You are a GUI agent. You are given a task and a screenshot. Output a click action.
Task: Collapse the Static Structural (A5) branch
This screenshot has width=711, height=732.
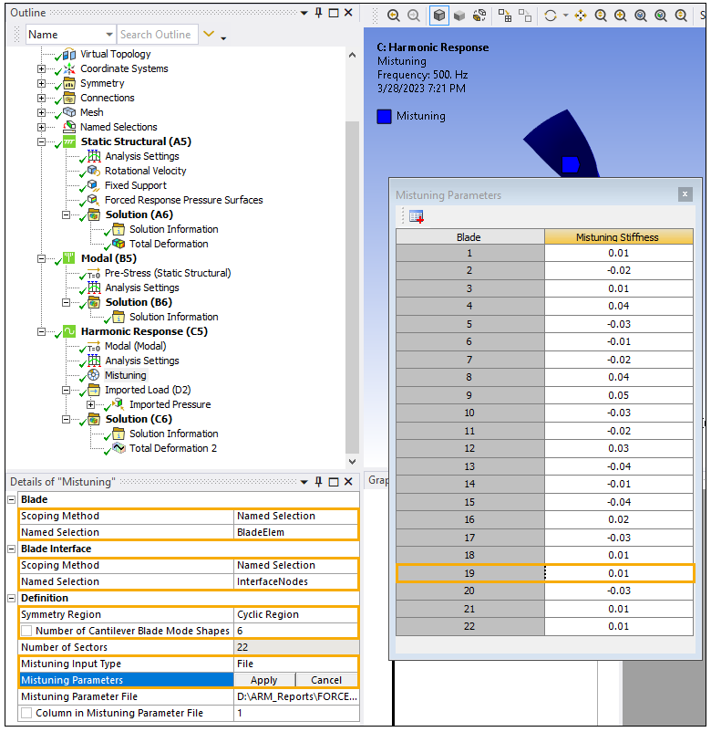click(42, 141)
